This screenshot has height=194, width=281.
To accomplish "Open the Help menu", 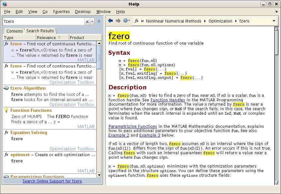I will tap(120, 12).
